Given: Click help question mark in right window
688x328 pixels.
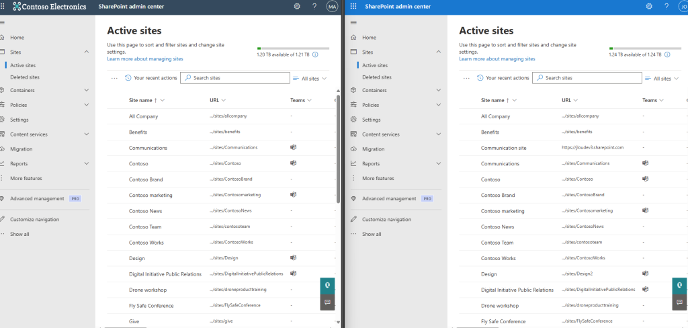Looking at the screenshot, I should click(666, 6).
